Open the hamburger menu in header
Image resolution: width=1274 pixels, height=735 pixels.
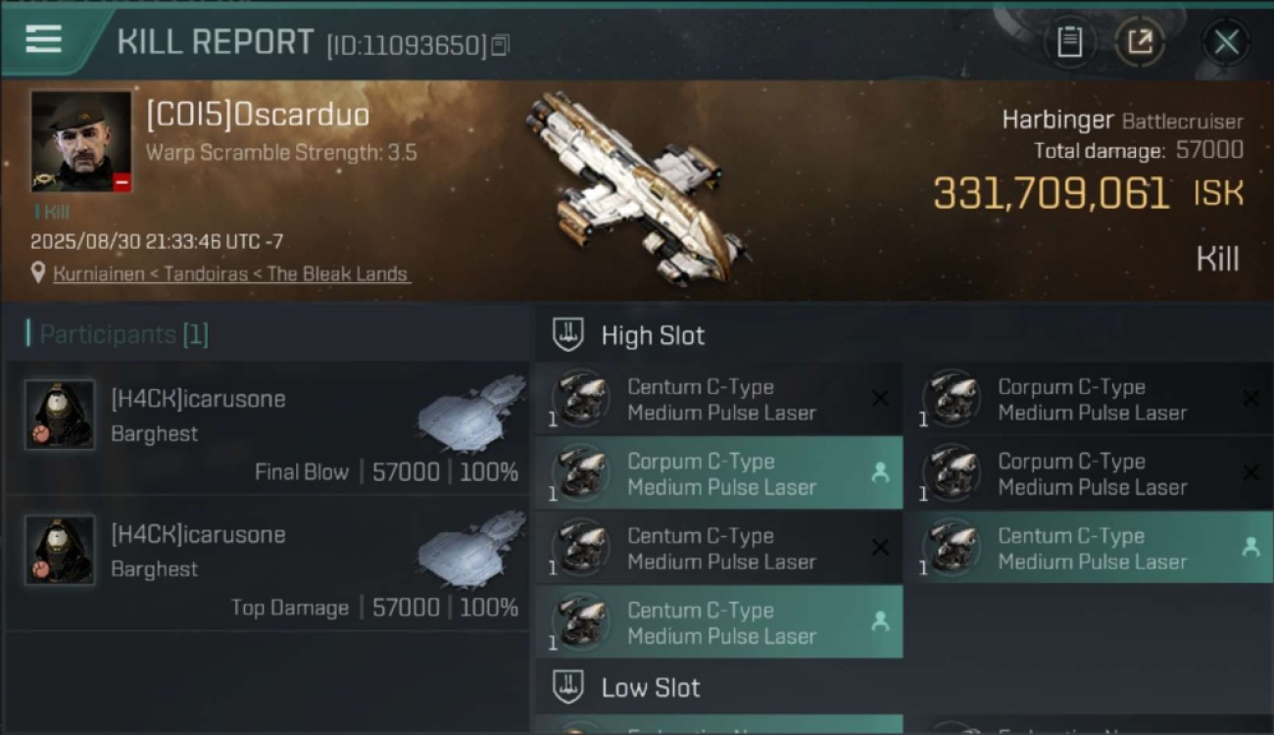(x=43, y=39)
